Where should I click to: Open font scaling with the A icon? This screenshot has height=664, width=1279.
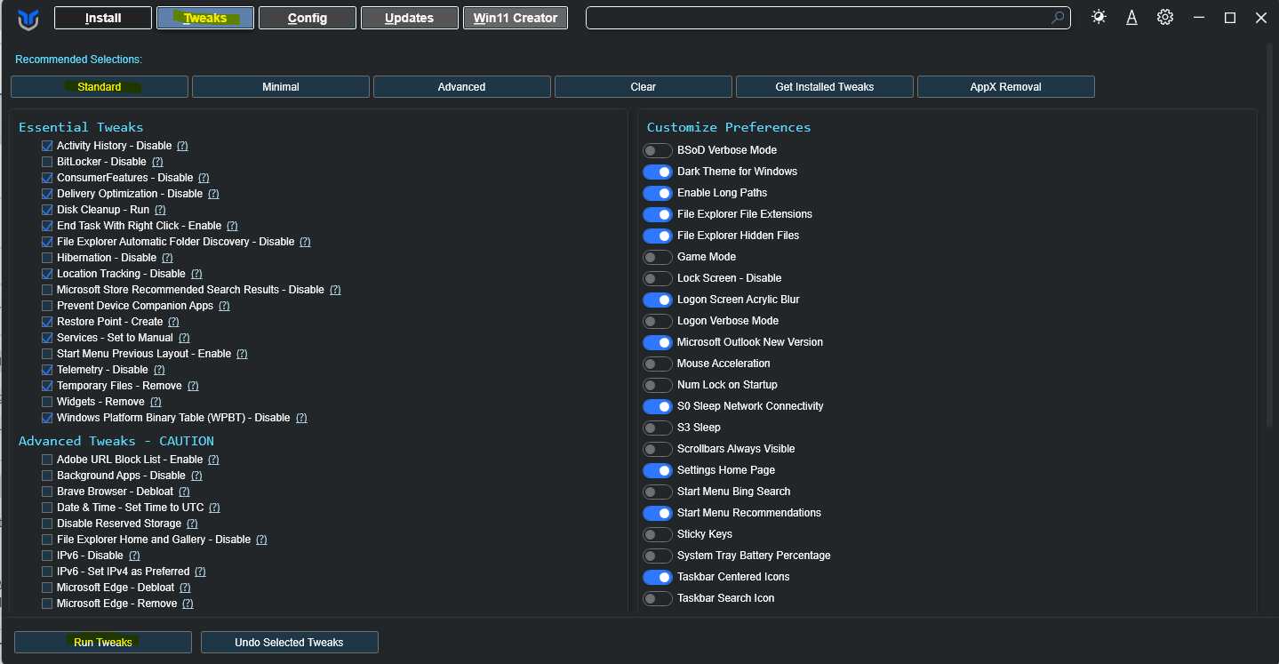click(1131, 18)
